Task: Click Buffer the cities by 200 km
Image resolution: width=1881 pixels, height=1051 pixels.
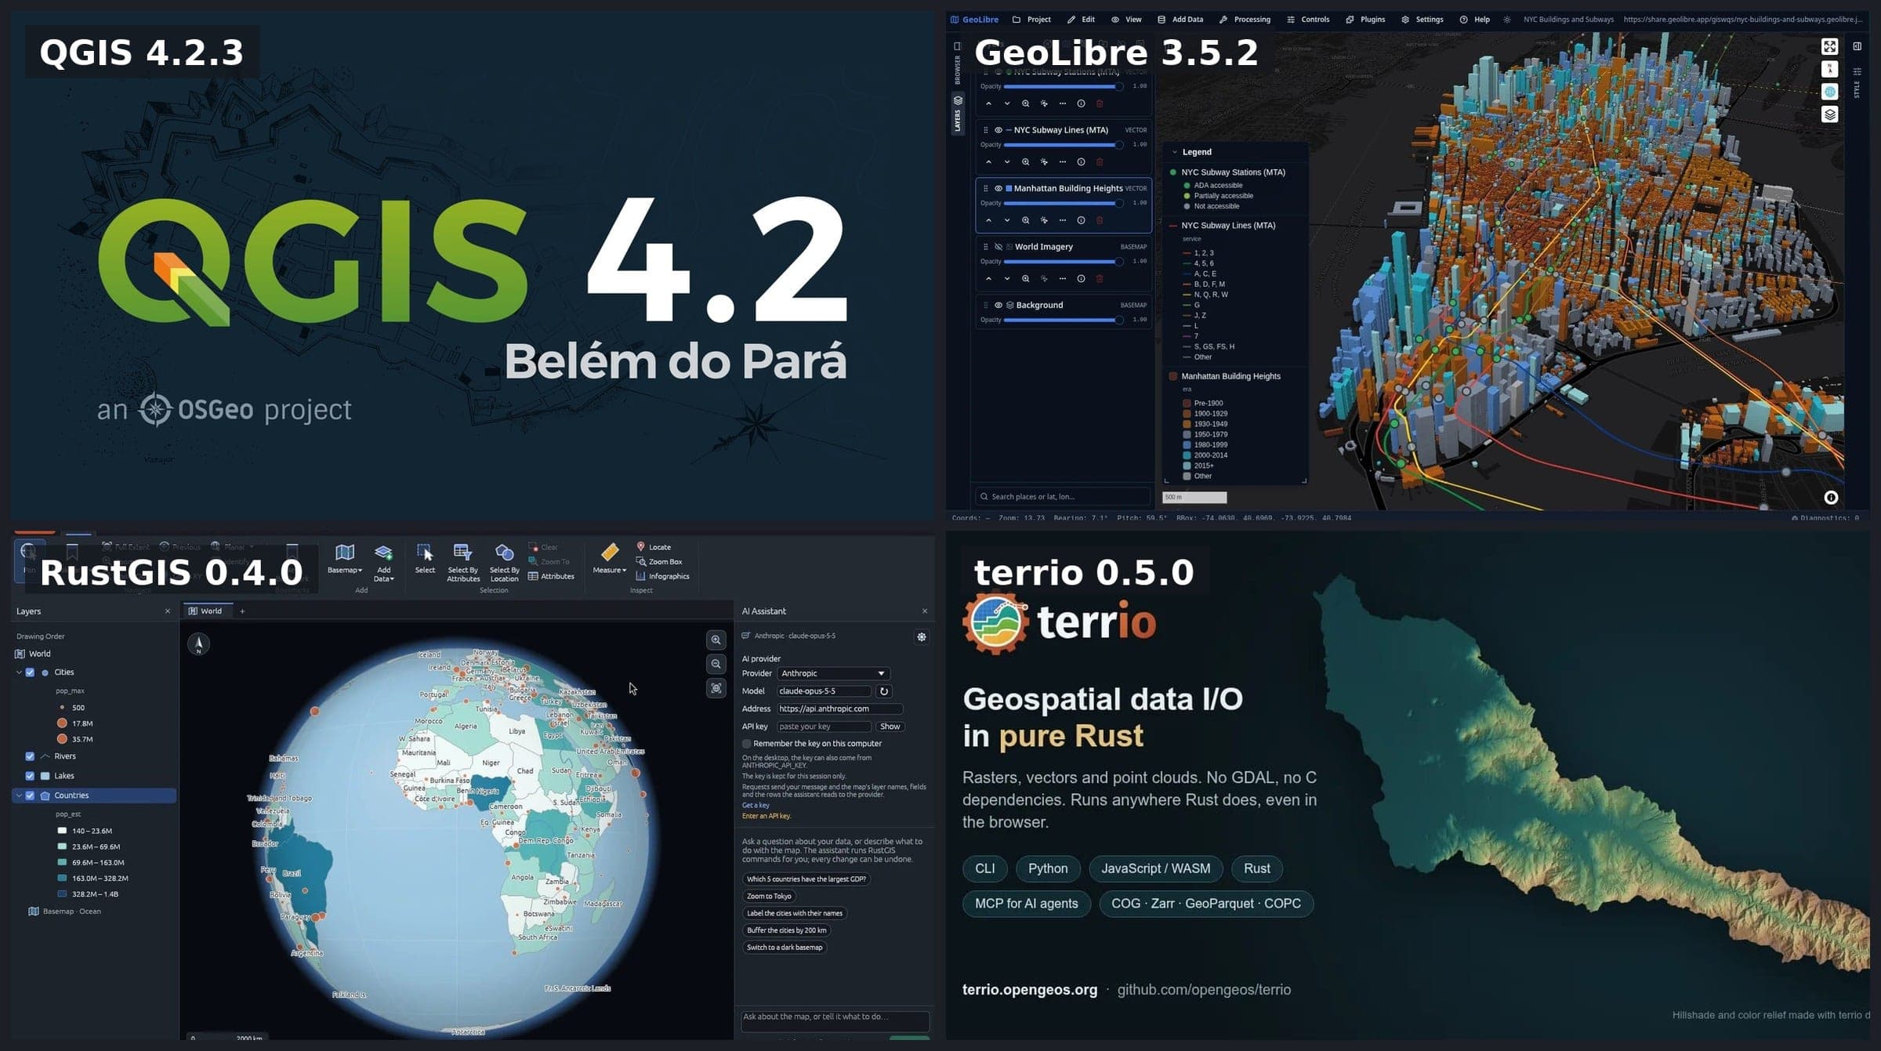Action: [x=786, y=930]
